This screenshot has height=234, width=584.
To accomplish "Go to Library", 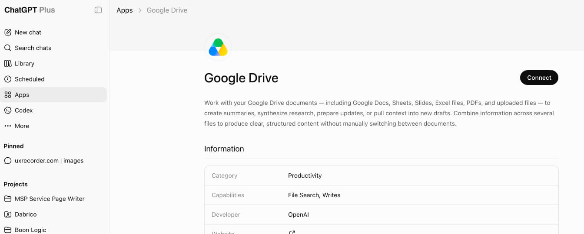I will [x=54, y=63].
